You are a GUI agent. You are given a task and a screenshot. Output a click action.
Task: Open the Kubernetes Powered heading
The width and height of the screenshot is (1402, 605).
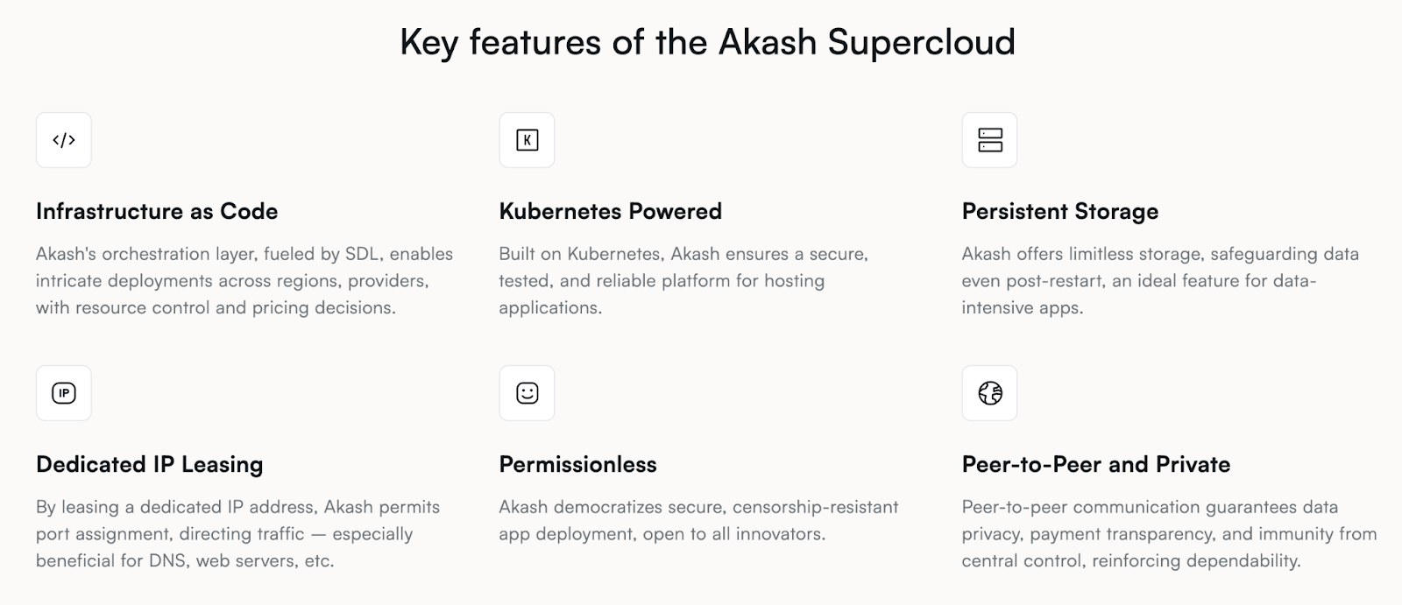tap(610, 211)
